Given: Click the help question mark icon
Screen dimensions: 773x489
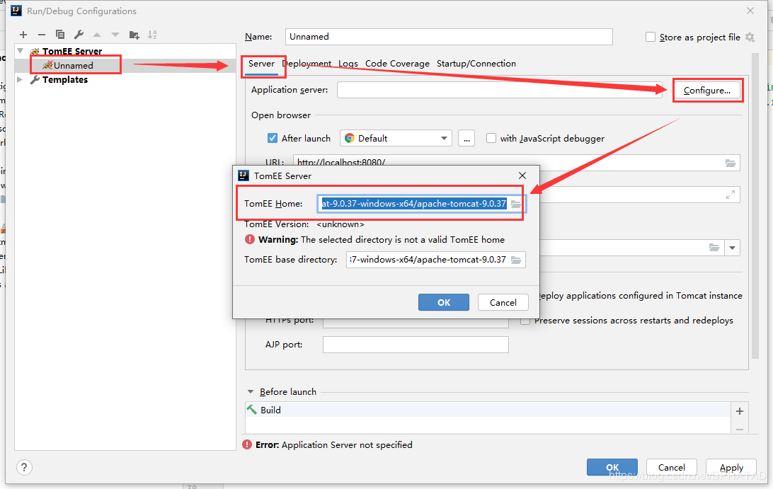Looking at the screenshot, I should pyautogui.click(x=24, y=467).
